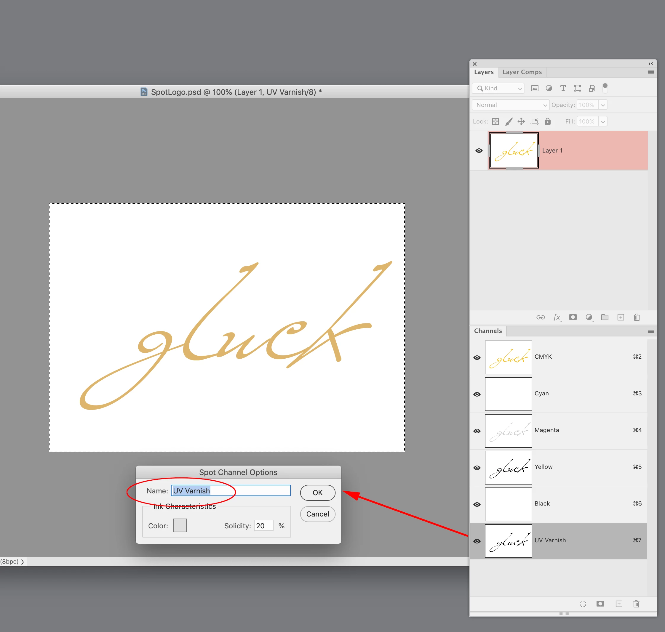Open the Kind filter dropdown
The height and width of the screenshot is (632, 665).
point(498,88)
